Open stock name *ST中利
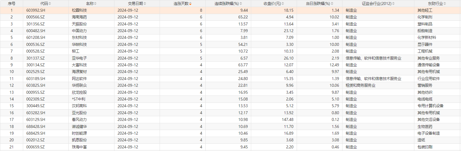Image resolution: width=461 pixels, height=151 pixels. 79,99
